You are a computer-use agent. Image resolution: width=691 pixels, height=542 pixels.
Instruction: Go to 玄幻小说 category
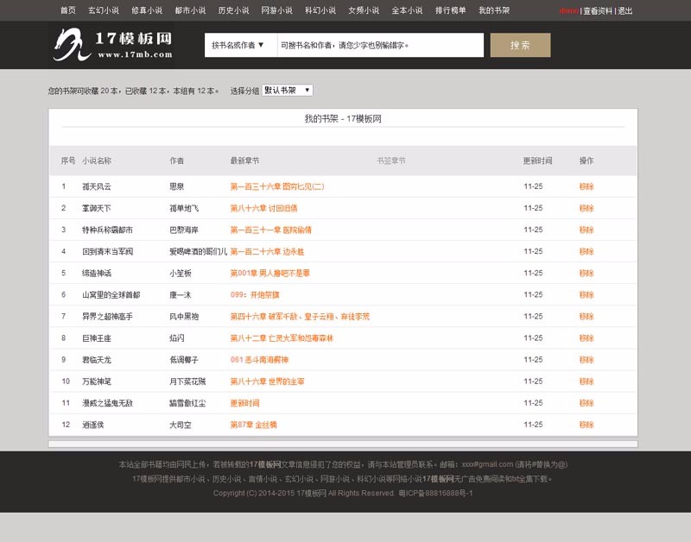(103, 10)
